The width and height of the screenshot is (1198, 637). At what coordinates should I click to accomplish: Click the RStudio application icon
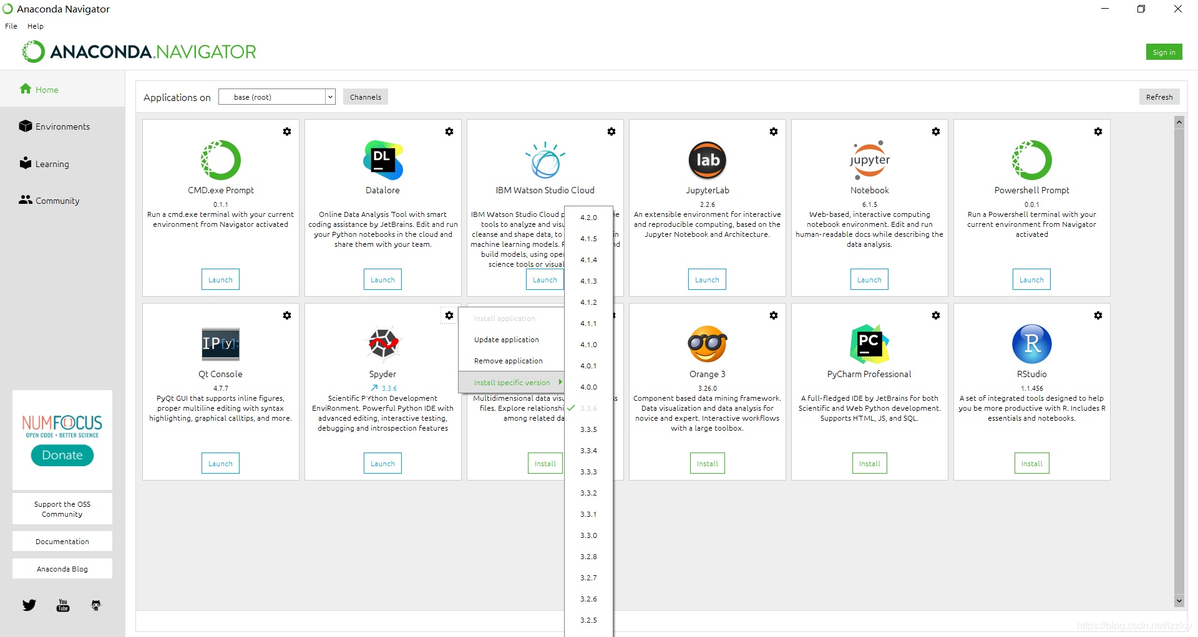click(x=1032, y=343)
